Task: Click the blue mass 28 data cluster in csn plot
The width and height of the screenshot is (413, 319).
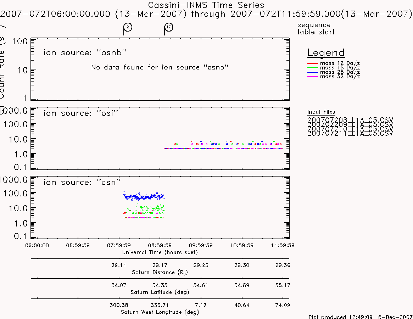Action: point(144,196)
